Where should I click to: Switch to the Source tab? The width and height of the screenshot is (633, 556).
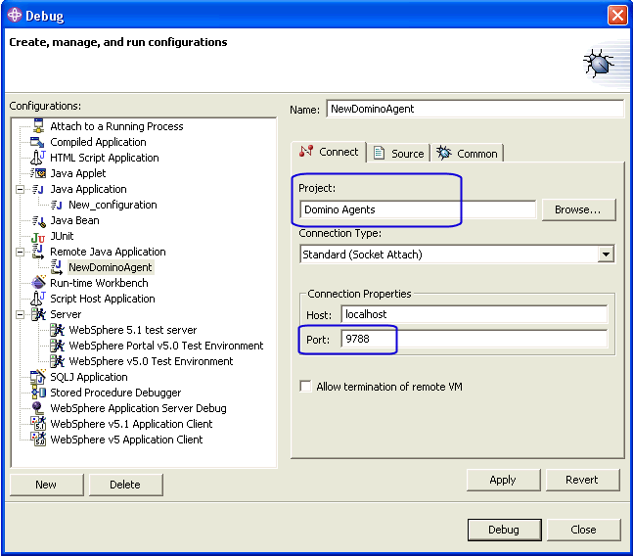coord(399,154)
